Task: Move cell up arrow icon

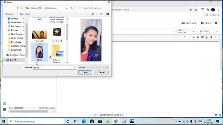Action: [185, 37]
